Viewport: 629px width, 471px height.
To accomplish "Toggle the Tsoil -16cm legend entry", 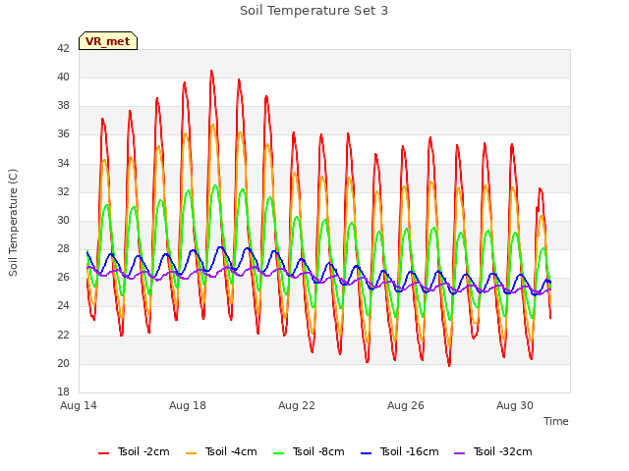I will (x=400, y=451).
